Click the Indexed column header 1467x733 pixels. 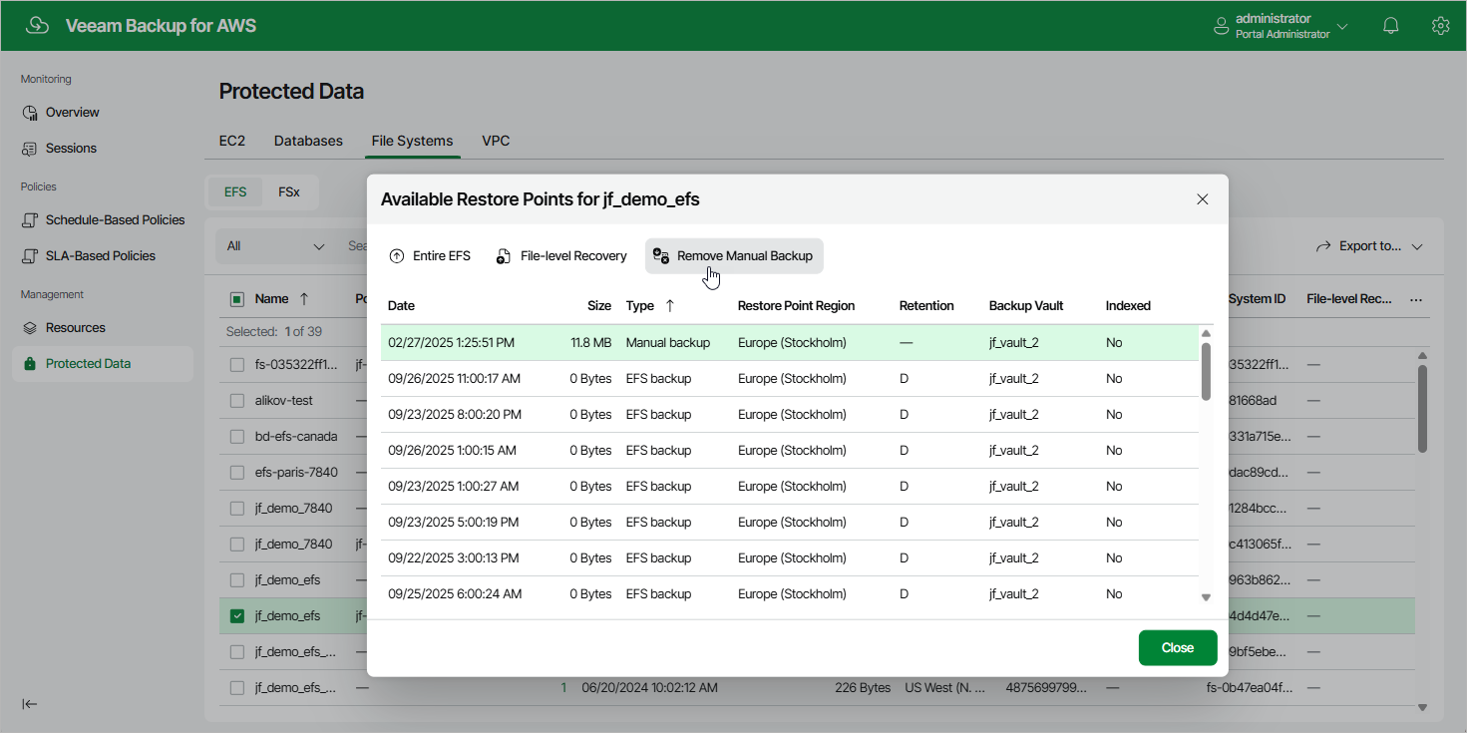(x=1128, y=306)
